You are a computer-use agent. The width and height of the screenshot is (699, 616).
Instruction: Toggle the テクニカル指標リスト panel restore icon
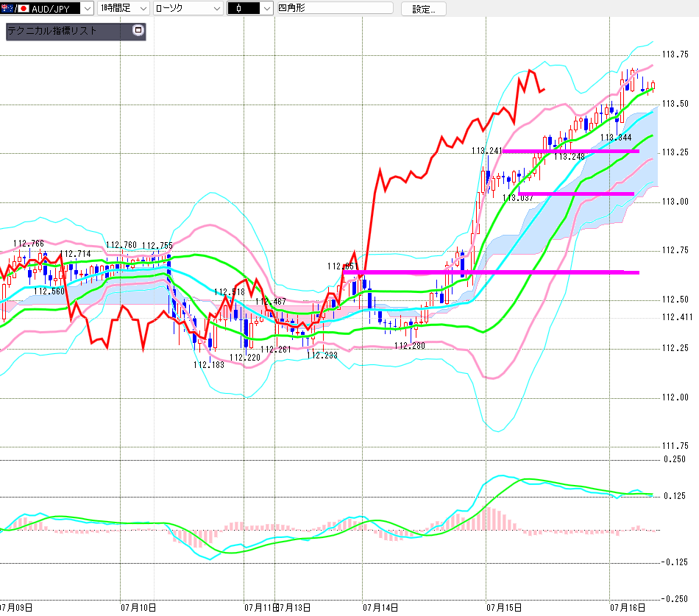(138, 30)
